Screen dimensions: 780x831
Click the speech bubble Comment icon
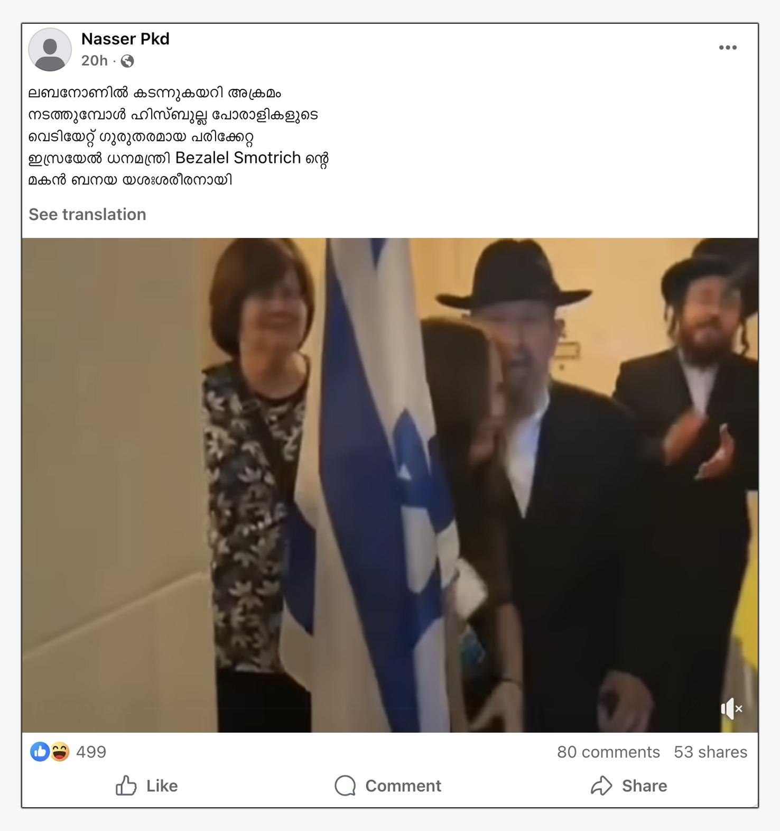click(x=345, y=786)
